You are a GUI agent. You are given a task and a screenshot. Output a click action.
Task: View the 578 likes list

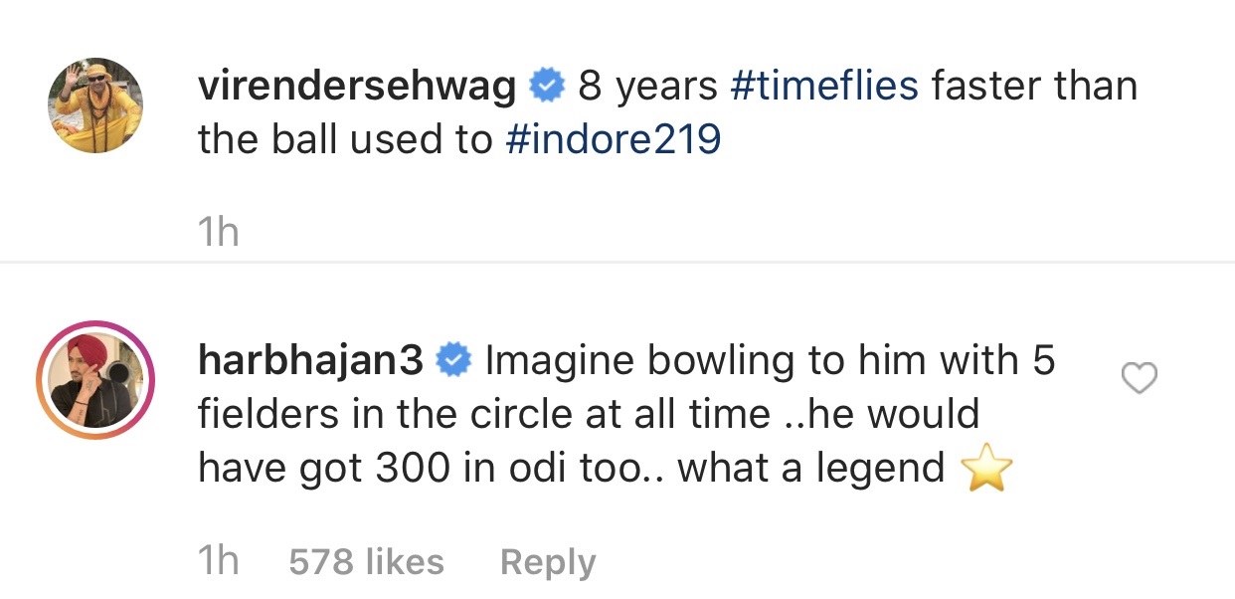coord(366,562)
